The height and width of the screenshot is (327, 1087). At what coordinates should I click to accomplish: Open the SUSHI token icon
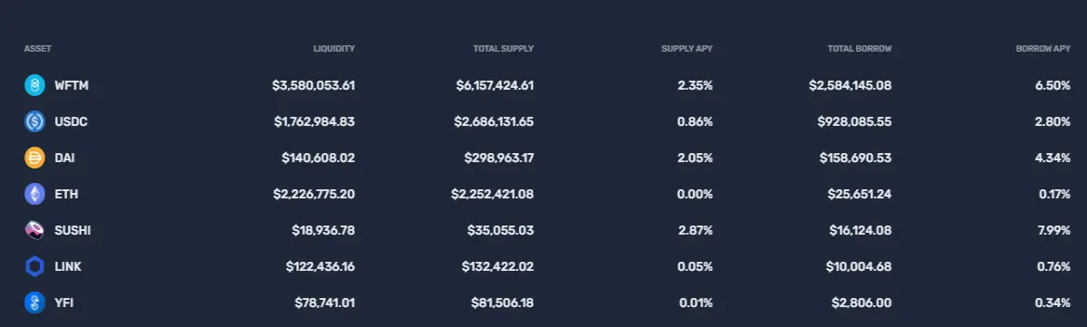[34, 230]
